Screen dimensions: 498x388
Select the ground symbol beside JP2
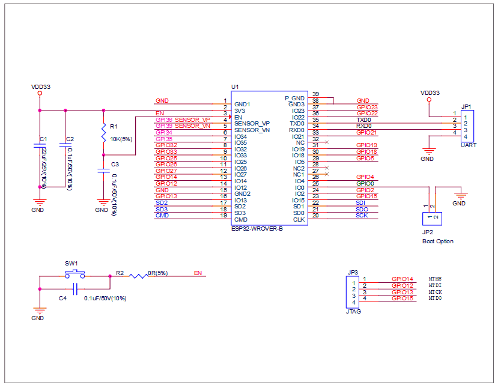tap(461, 196)
